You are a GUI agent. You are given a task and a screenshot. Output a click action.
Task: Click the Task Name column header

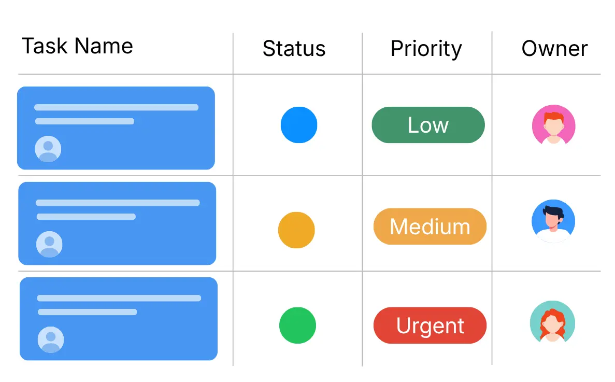click(x=77, y=46)
